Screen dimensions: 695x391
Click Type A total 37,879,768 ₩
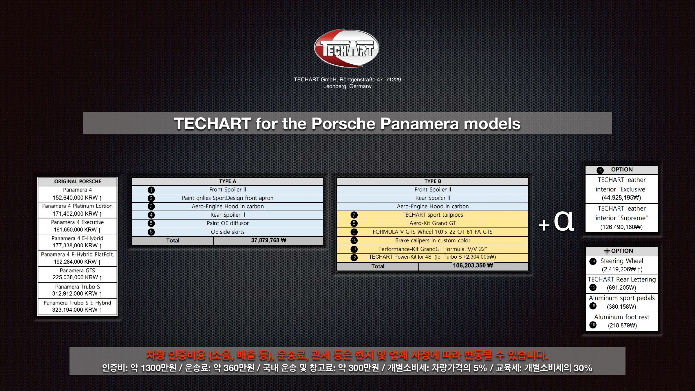(268, 240)
